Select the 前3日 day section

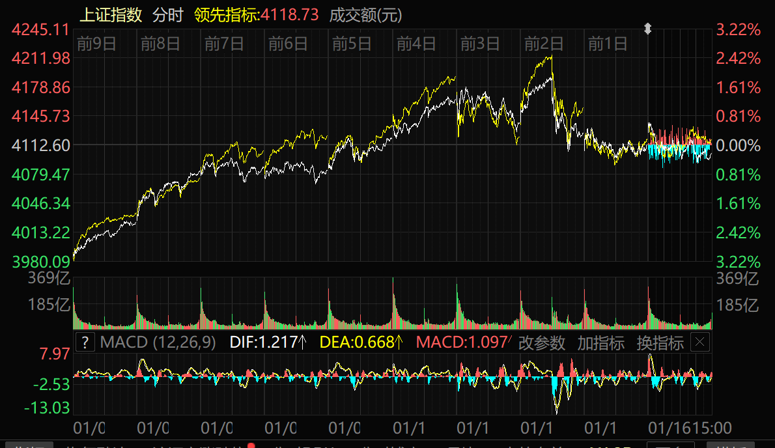pos(480,44)
